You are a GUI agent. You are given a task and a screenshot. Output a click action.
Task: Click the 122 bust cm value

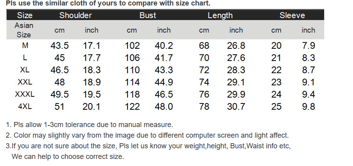click(x=132, y=106)
